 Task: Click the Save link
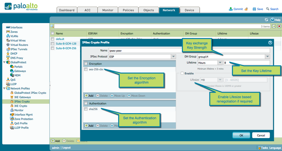pos(260,9)
